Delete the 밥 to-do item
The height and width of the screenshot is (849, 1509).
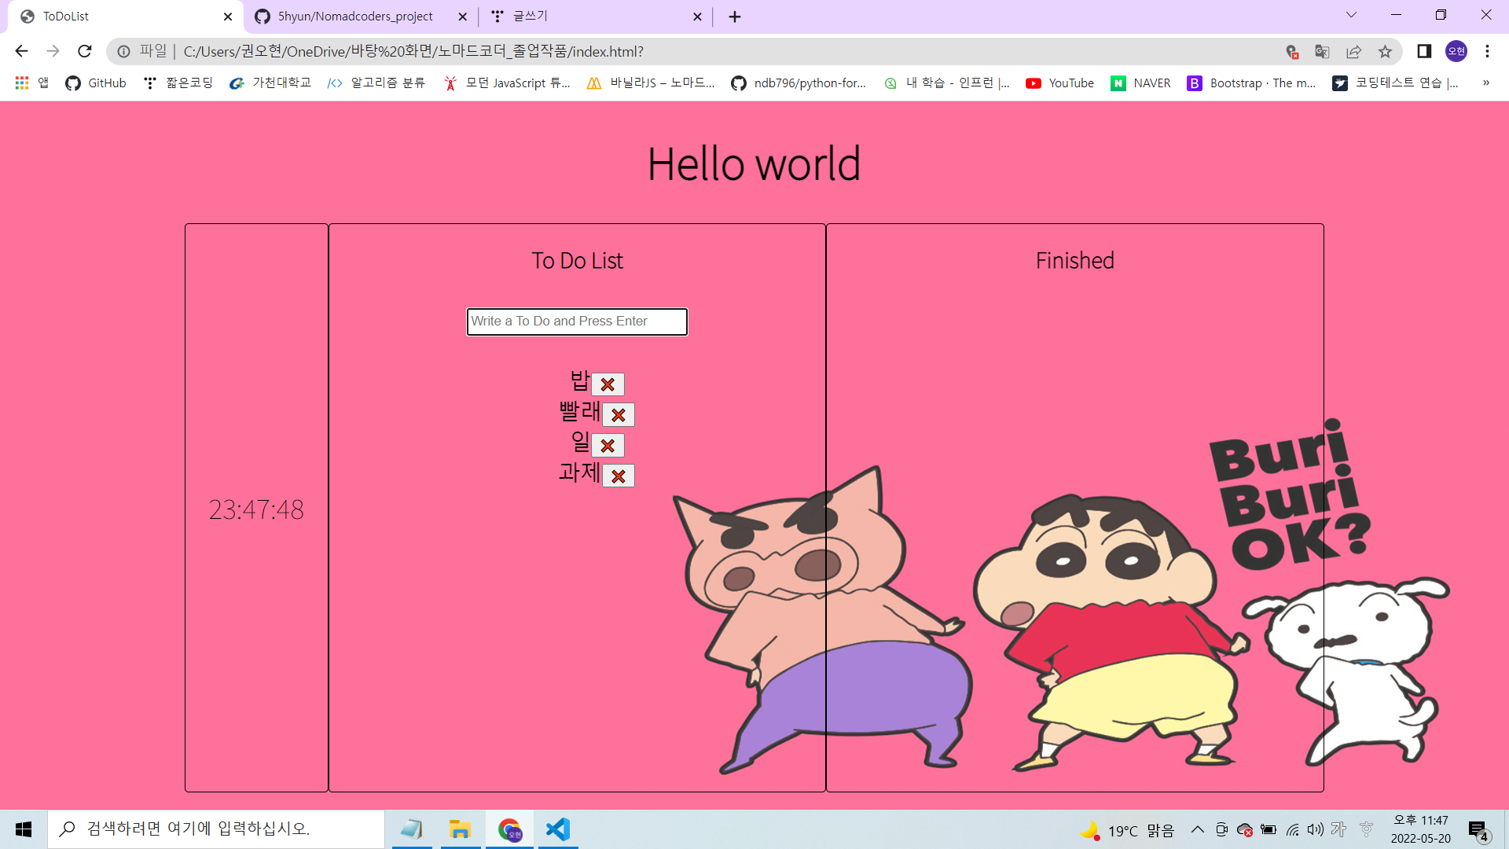pos(608,384)
